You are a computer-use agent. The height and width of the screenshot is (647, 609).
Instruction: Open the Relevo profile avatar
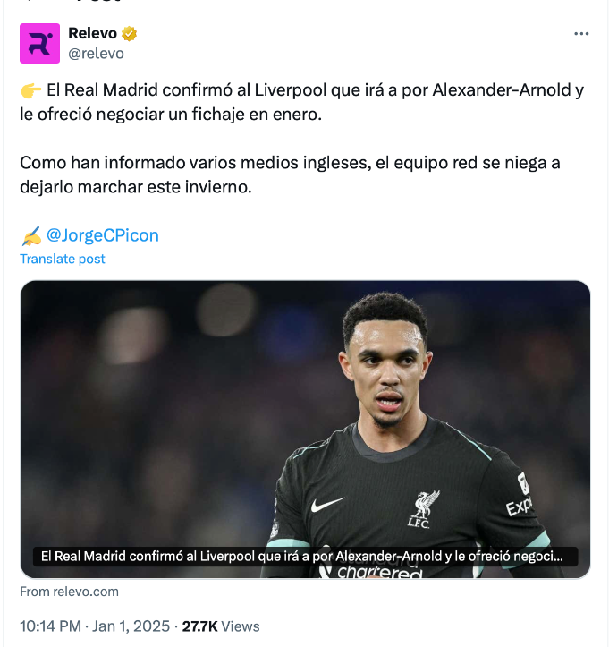pos(40,44)
